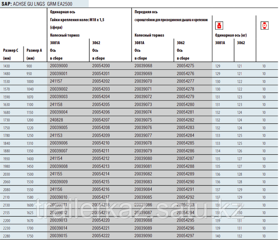Select part number 20039007
The height and width of the screenshot is (240, 279).
pos(59,151)
